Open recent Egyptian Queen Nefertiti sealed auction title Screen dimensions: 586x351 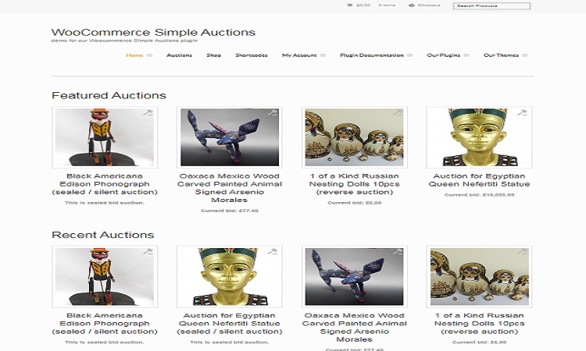coord(230,324)
